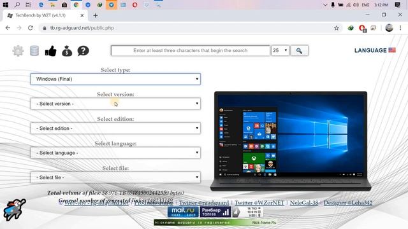Open the Chrome profile avatar
Image resolution: width=408 pixels, height=229 pixels.
tap(389, 28)
